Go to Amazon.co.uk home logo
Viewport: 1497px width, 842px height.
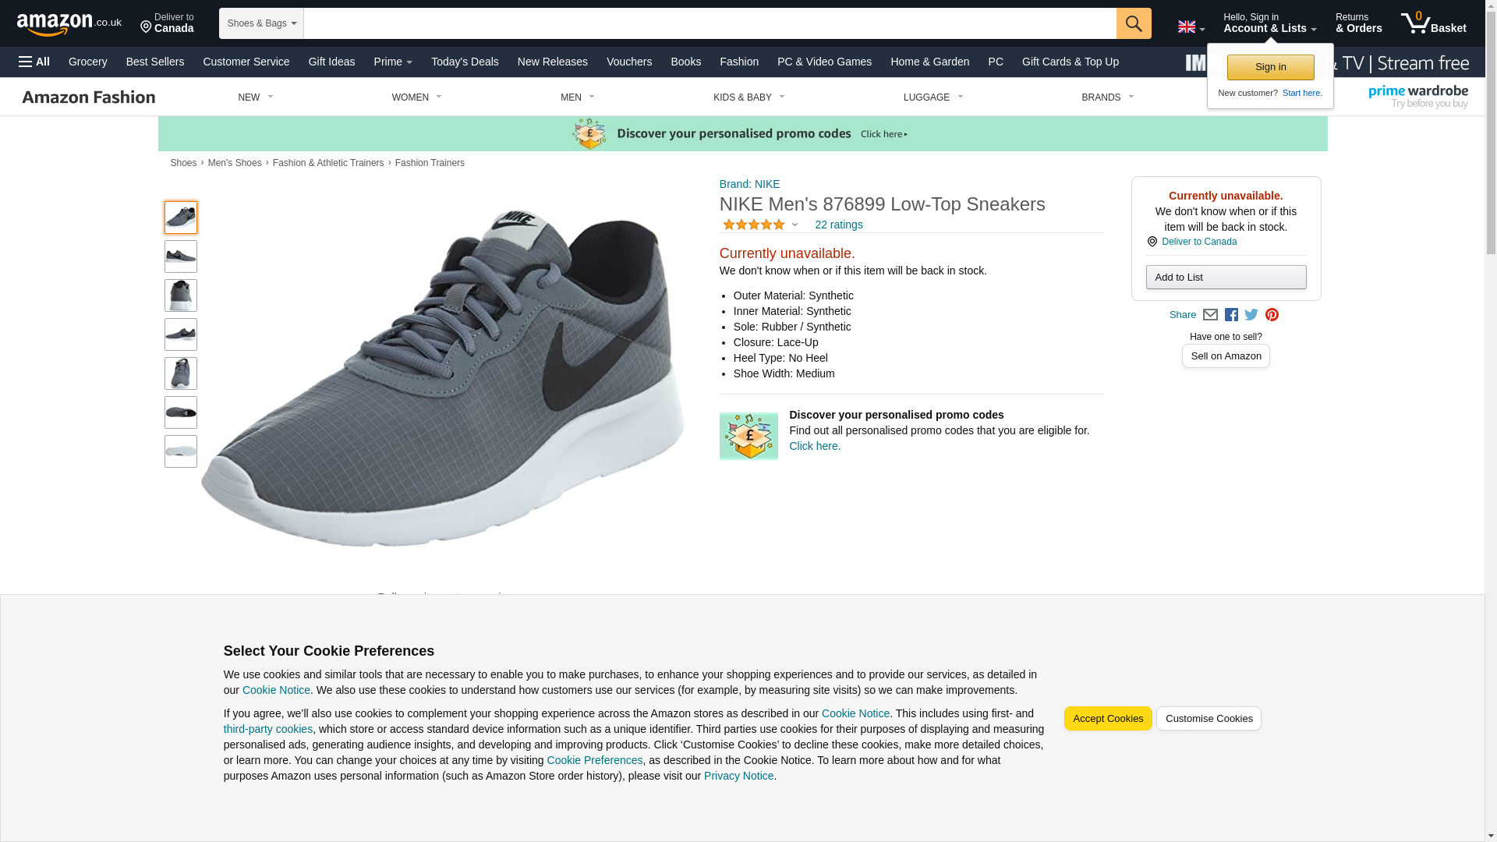69,24
